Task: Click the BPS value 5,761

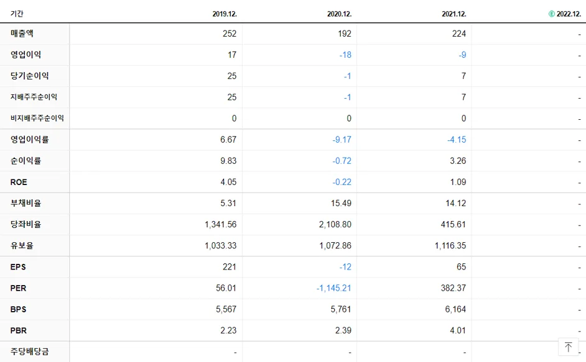Action: [341, 309]
